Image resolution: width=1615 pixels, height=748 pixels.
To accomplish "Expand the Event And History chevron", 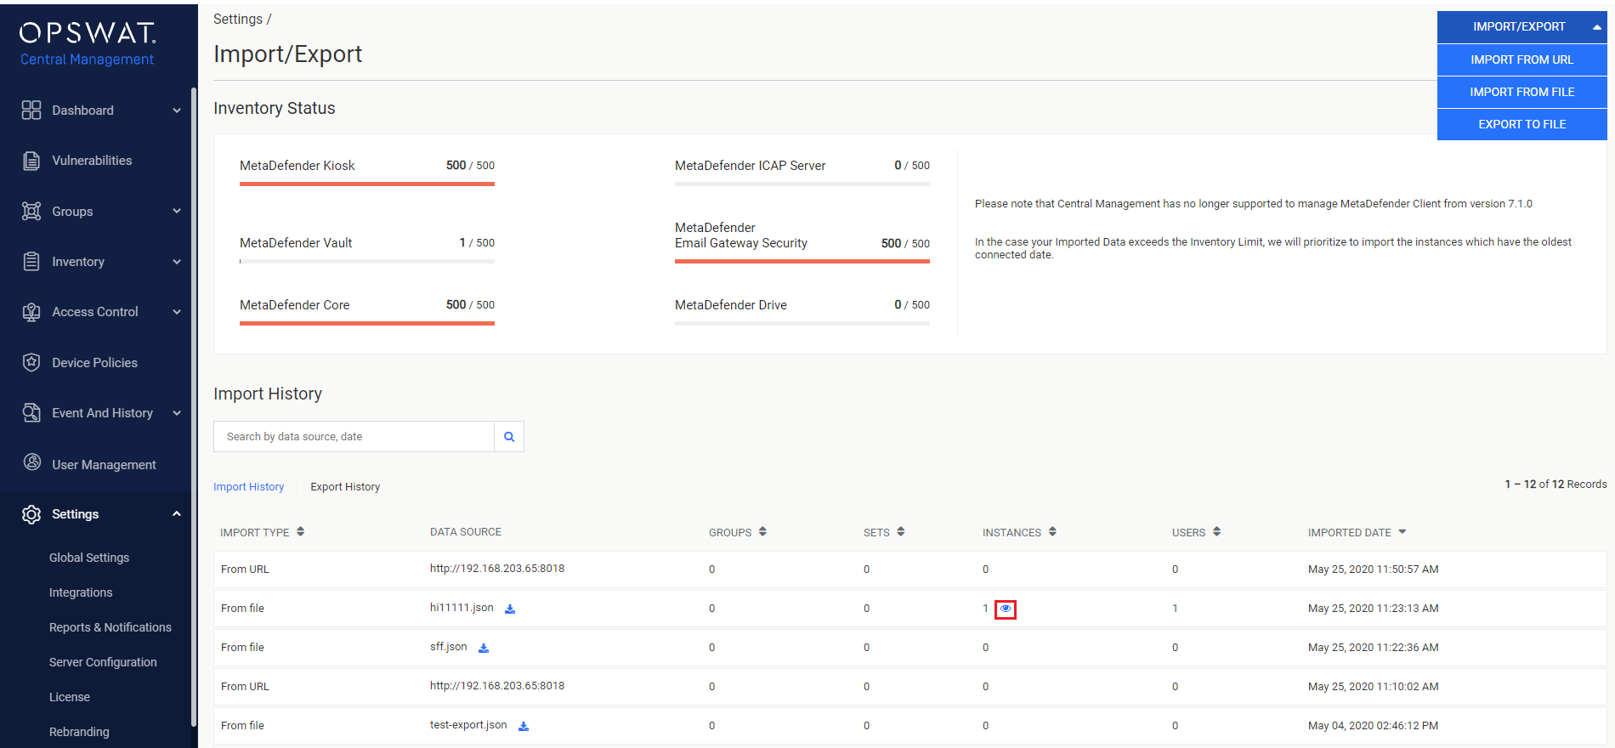I will [x=177, y=413].
